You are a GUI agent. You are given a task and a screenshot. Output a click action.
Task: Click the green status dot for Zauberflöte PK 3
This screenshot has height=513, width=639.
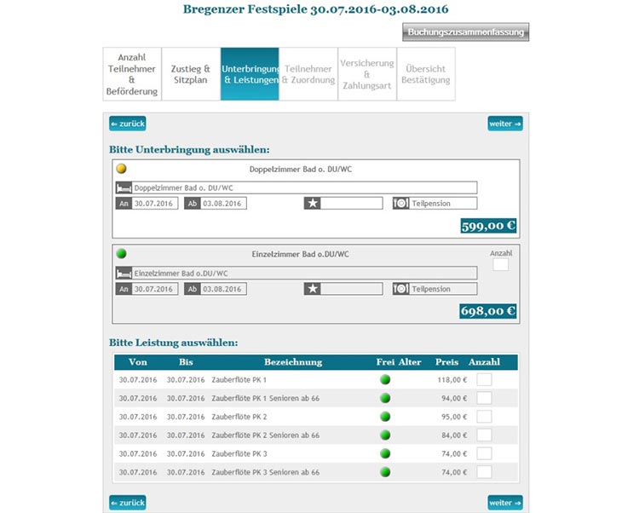coord(385,453)
